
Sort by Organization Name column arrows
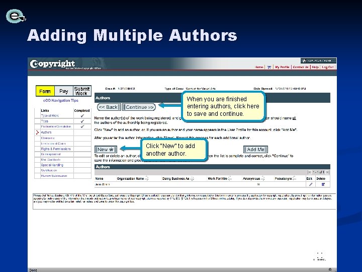pyautogui.click(x=147, y=178)
